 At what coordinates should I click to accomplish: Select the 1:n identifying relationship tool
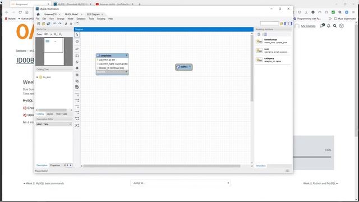pos(77,113)
